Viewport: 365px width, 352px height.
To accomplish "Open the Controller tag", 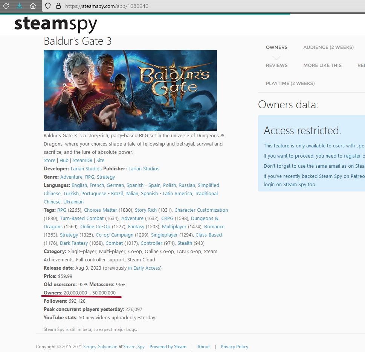I will point(151,243).
